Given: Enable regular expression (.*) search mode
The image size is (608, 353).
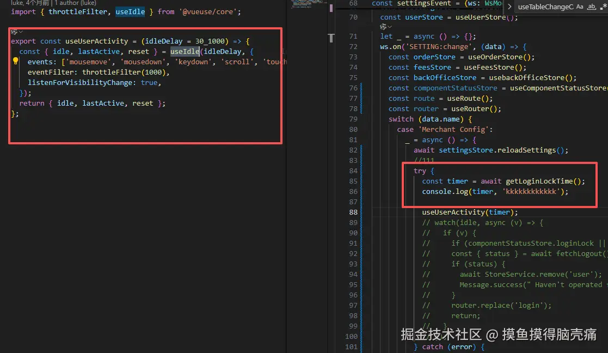Looking at the screenshot, I should pyautogui.click(x=604, y=7).
